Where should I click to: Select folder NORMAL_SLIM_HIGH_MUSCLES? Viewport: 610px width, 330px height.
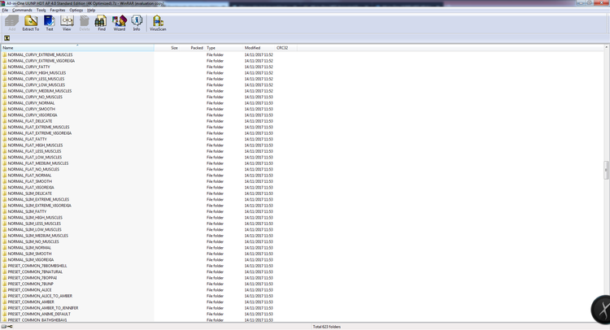35,217
